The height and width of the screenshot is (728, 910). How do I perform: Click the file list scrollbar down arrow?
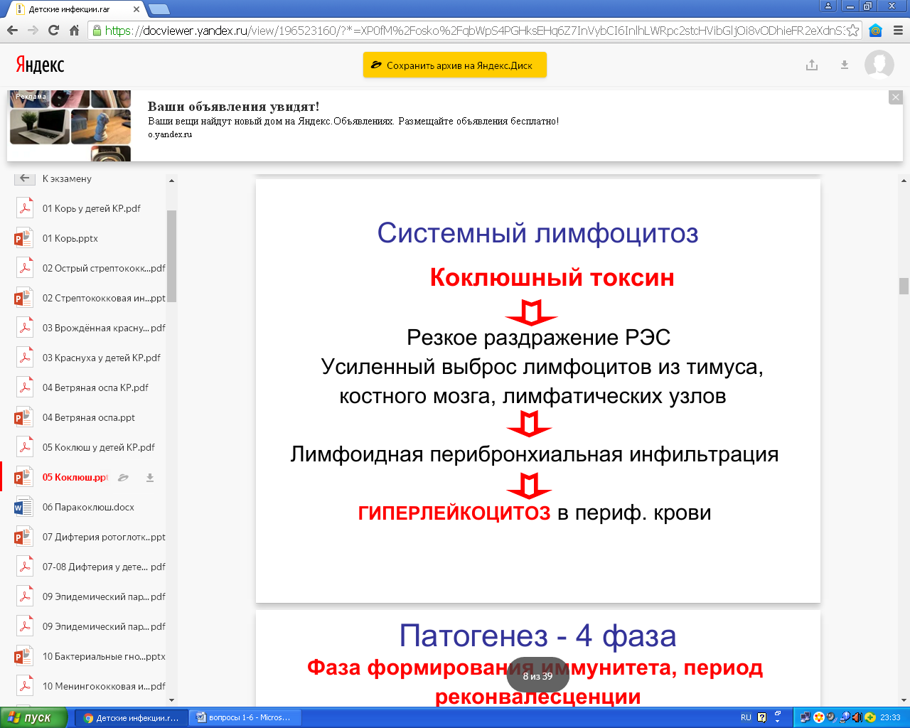point(171,700)
